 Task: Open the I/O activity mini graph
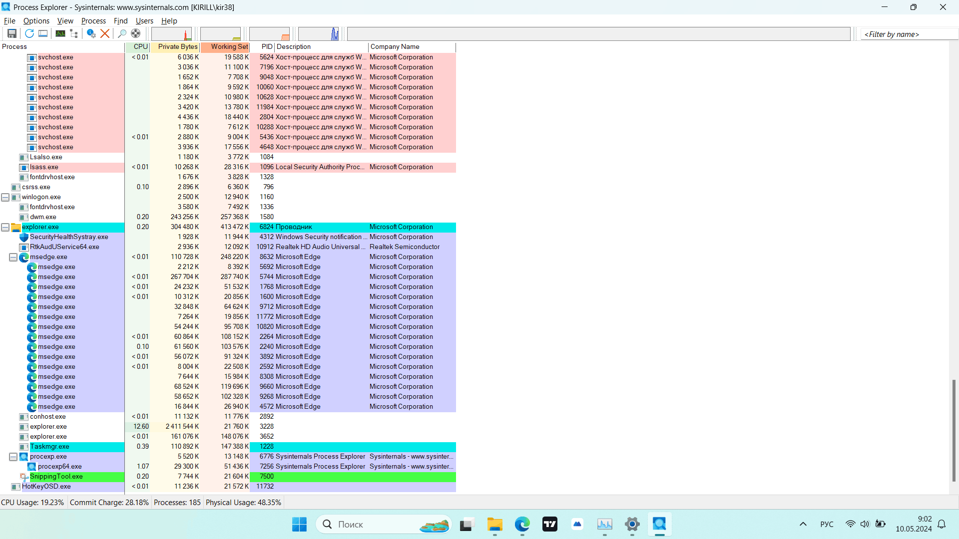point(319,34)
